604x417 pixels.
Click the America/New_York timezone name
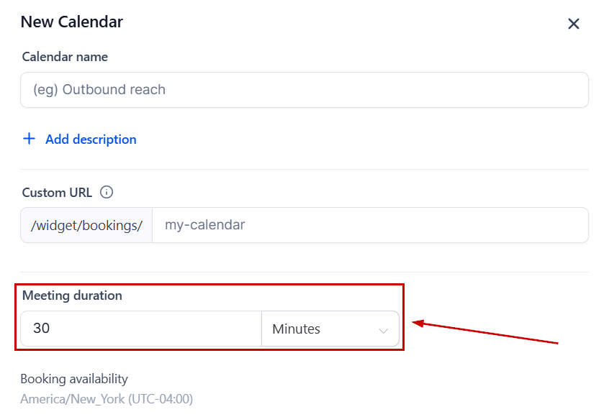72,398
